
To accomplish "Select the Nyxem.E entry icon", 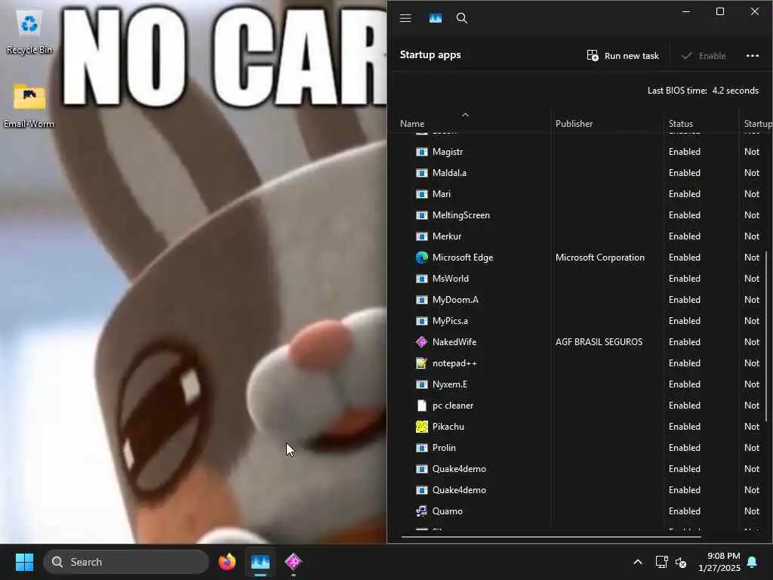I will click(x=421, y=384).
